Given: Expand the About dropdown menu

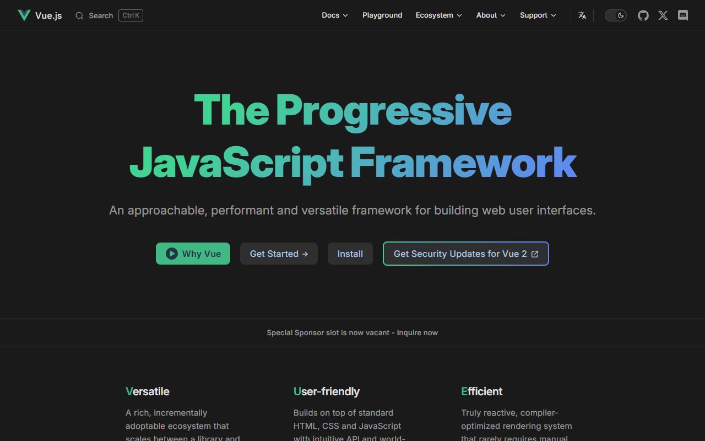Looking at the screenshot, I should tap(491, 15).
